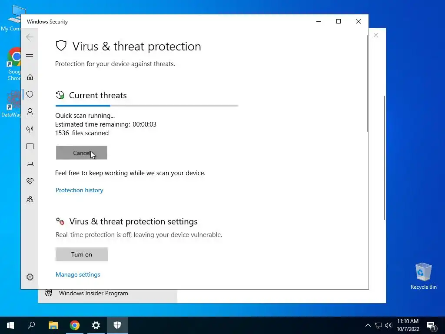Viewport: 445px width, 334px height.
Task: Click 'Virus & threat protection settings' heading
Action: 133,221
